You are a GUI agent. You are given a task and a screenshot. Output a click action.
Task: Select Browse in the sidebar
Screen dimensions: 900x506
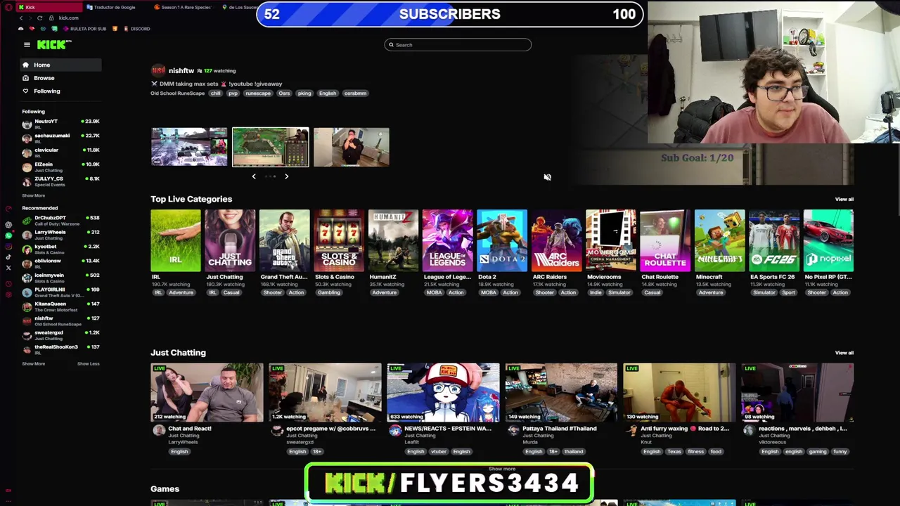60,78
